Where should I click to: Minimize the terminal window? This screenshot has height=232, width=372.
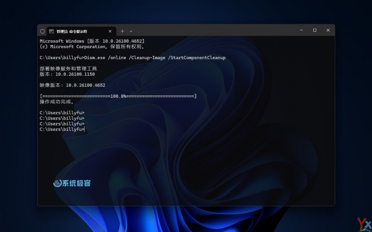(301, 30)
